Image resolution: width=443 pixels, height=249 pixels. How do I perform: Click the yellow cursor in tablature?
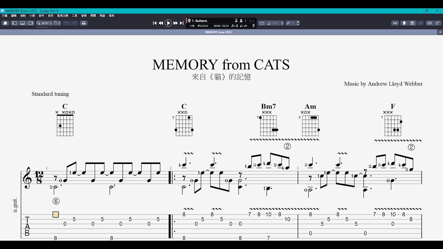click(56, 214)
